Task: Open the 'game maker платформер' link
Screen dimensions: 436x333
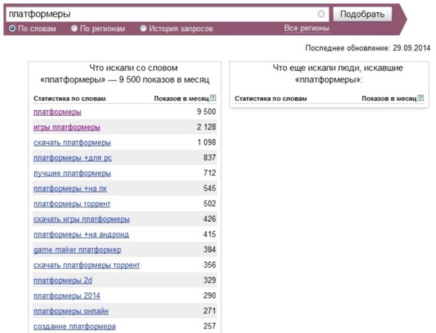Action: pos(77,249)
